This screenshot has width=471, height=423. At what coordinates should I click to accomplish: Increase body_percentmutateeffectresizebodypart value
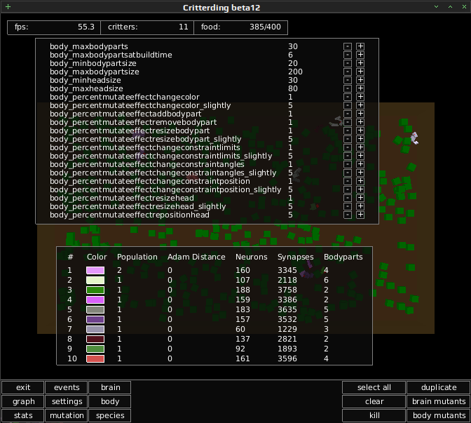click(x=360, y=130)
